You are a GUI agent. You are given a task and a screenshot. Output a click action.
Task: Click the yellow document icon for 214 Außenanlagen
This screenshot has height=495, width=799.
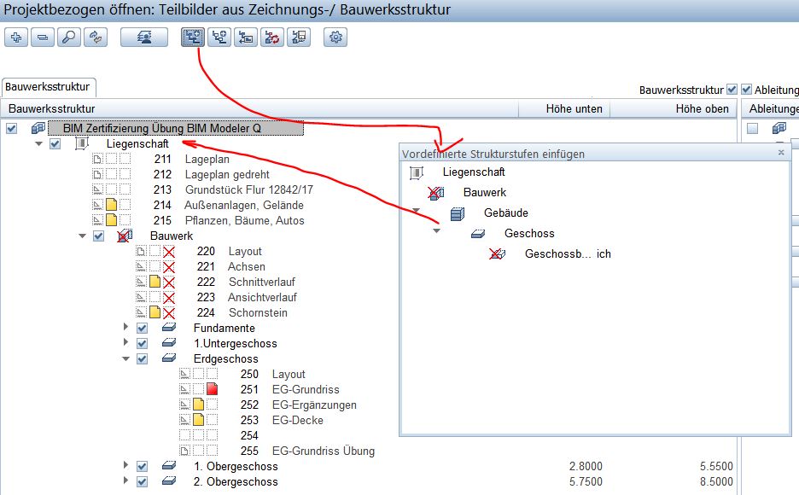(x=110, y=206)
